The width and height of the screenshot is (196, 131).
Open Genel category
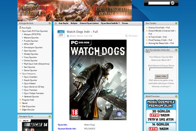click(25, 103)
